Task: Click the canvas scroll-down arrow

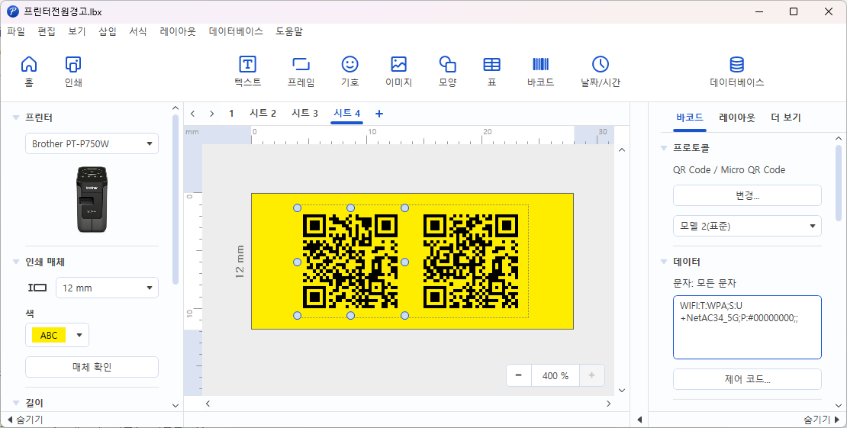Action: 622,390
